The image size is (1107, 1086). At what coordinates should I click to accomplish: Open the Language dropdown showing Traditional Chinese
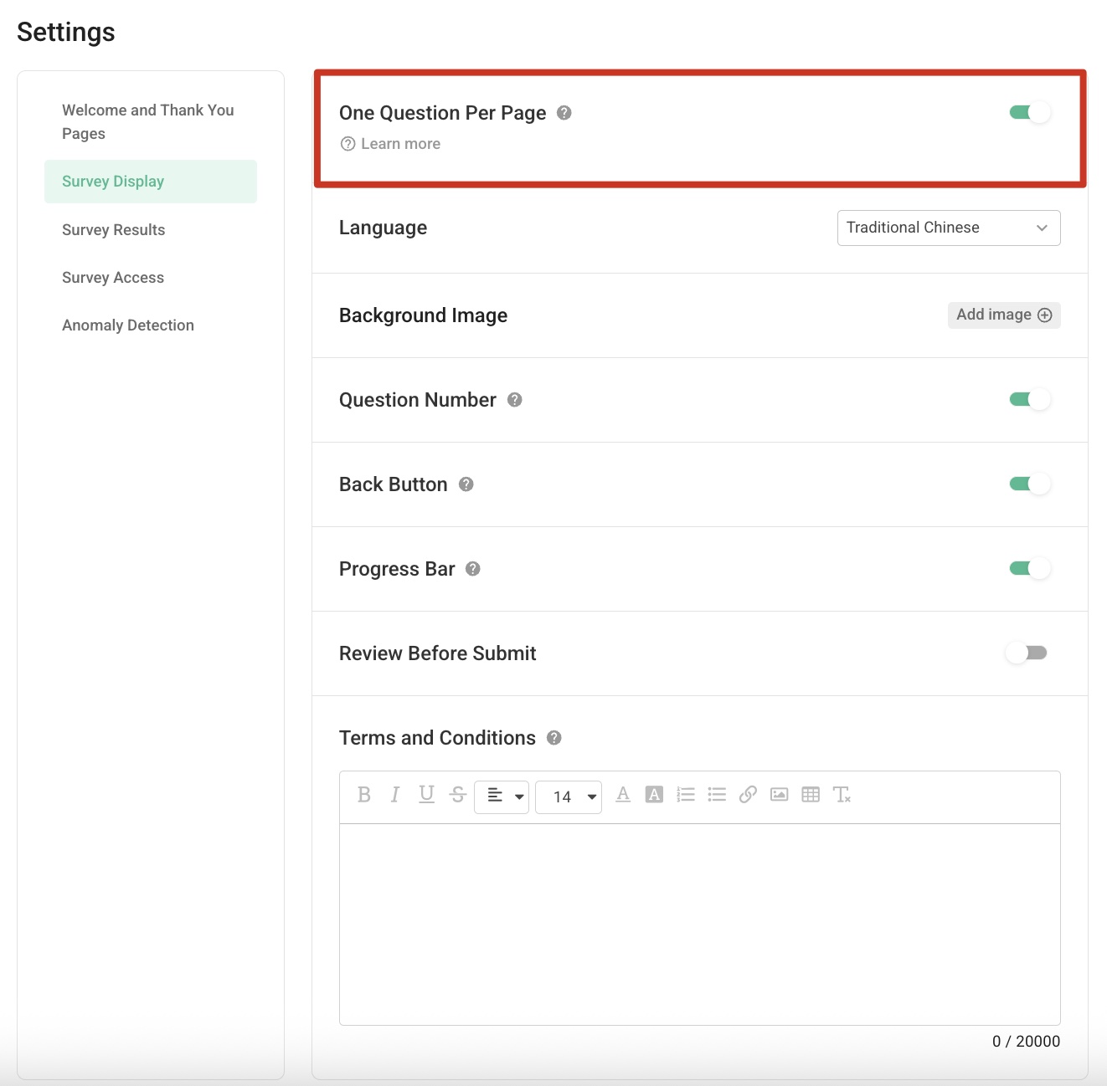click(948, 228)
